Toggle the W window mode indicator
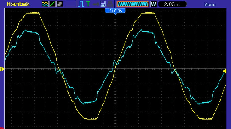Image resolution: width=231 pixels, height=129 pixels. tap(153, 4)
